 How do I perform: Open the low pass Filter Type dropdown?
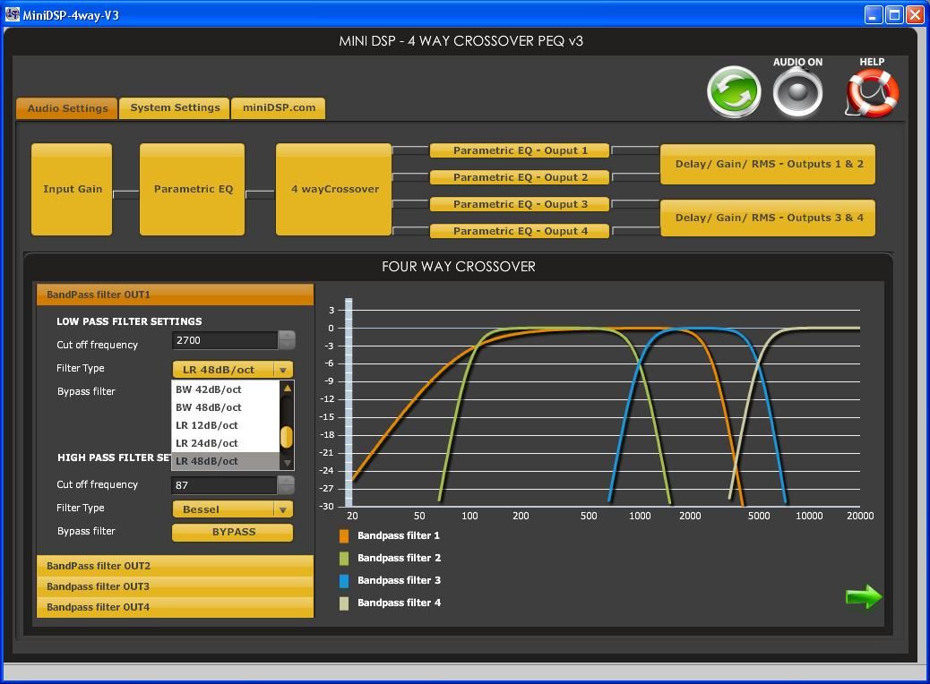pyautogui.click(x=233, y=370)
